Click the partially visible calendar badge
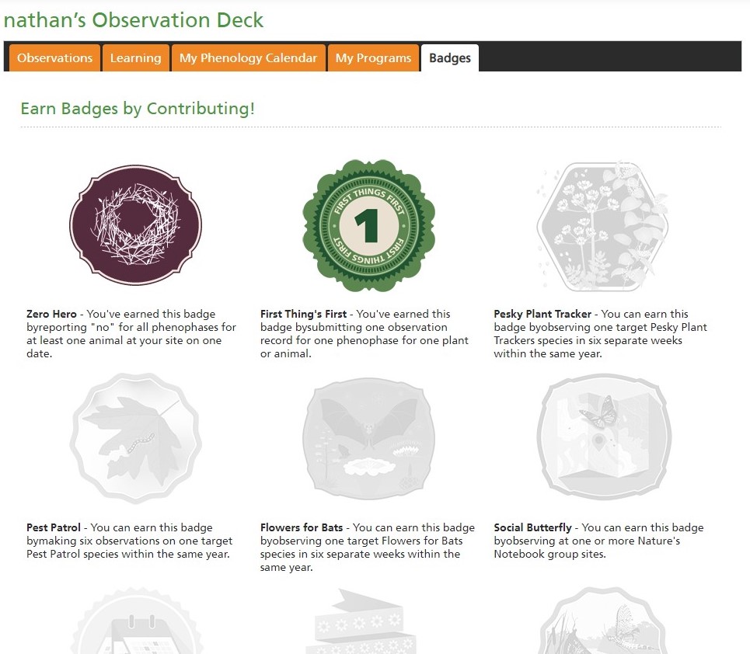Image resolution: width=750 pixels, height=654 pixels. [136, 621]
